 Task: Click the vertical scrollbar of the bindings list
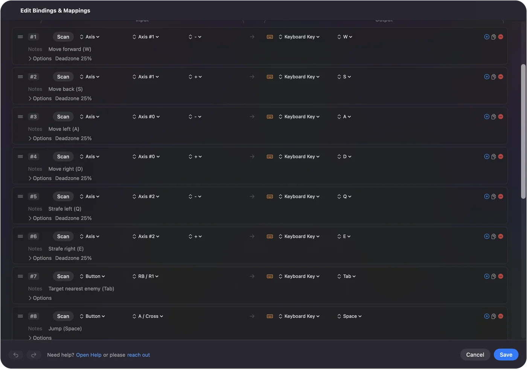(523, 131)
